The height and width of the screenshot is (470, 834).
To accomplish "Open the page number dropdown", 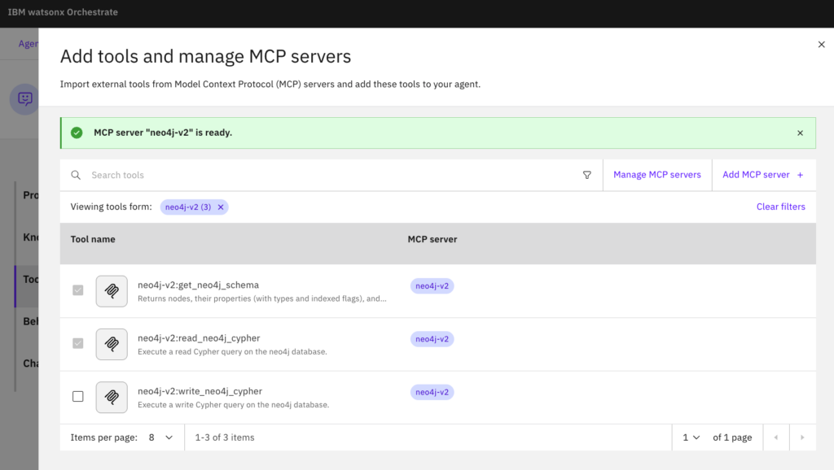I will pos(691,437).
